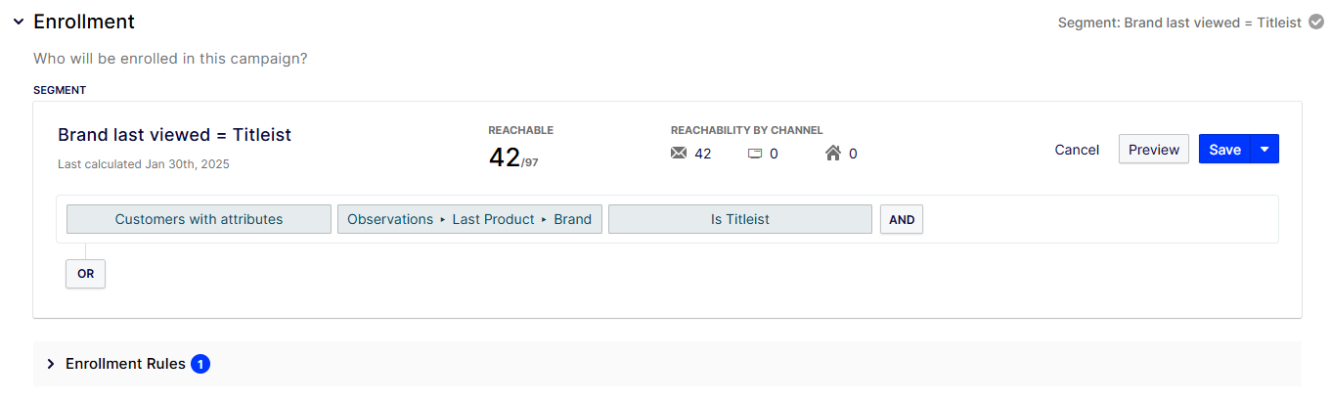Open the Save button dropdown arrow

pos(1264,150)
